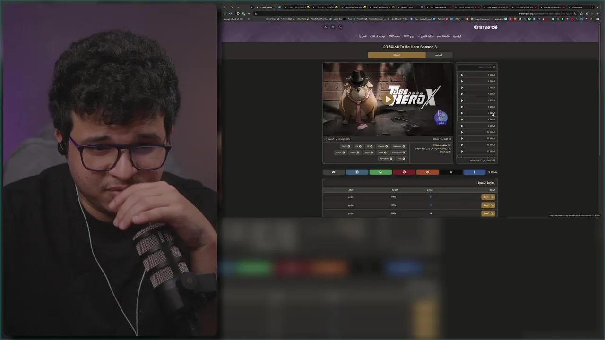The width and height of the screenshot is (605, 340).
Task: Share on Telegram
Action: coord(357,172)
